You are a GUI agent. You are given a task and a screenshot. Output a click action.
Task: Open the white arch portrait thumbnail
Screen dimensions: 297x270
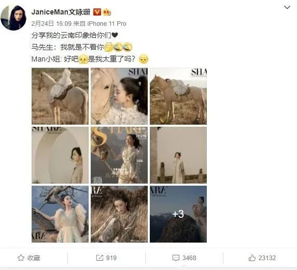[60, 155]
